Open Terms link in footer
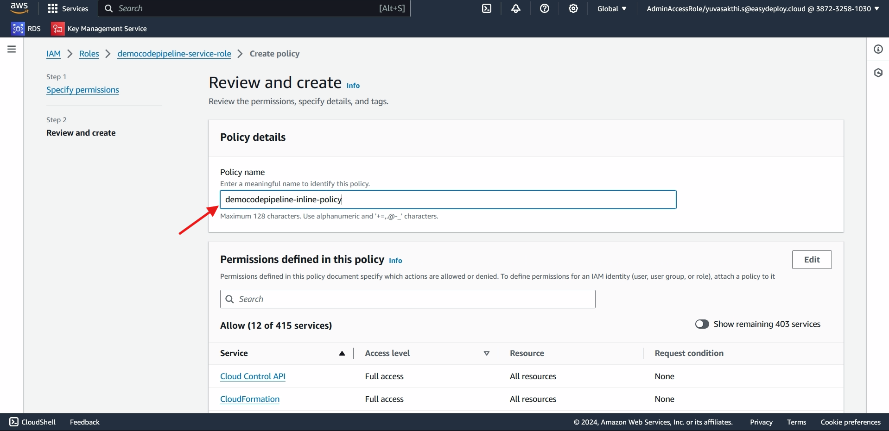This screenshot has height=431, width=889. [x=796, y=422]
